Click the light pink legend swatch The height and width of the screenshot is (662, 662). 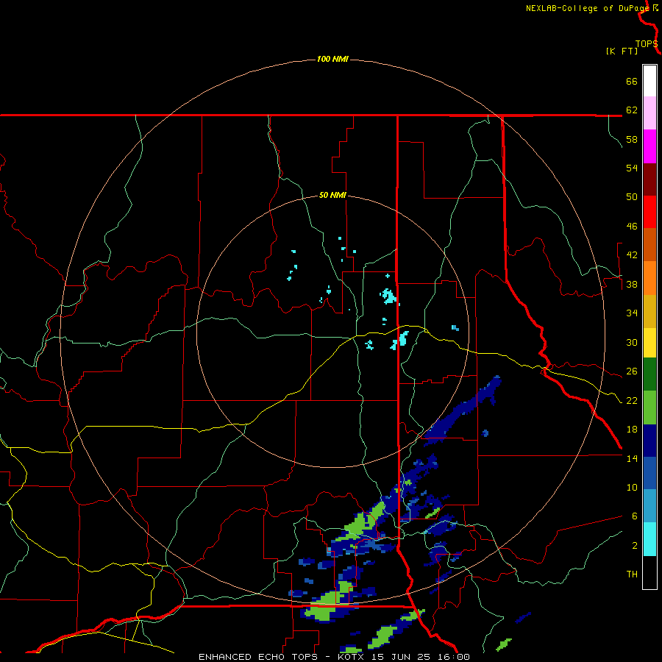(649, 113)
